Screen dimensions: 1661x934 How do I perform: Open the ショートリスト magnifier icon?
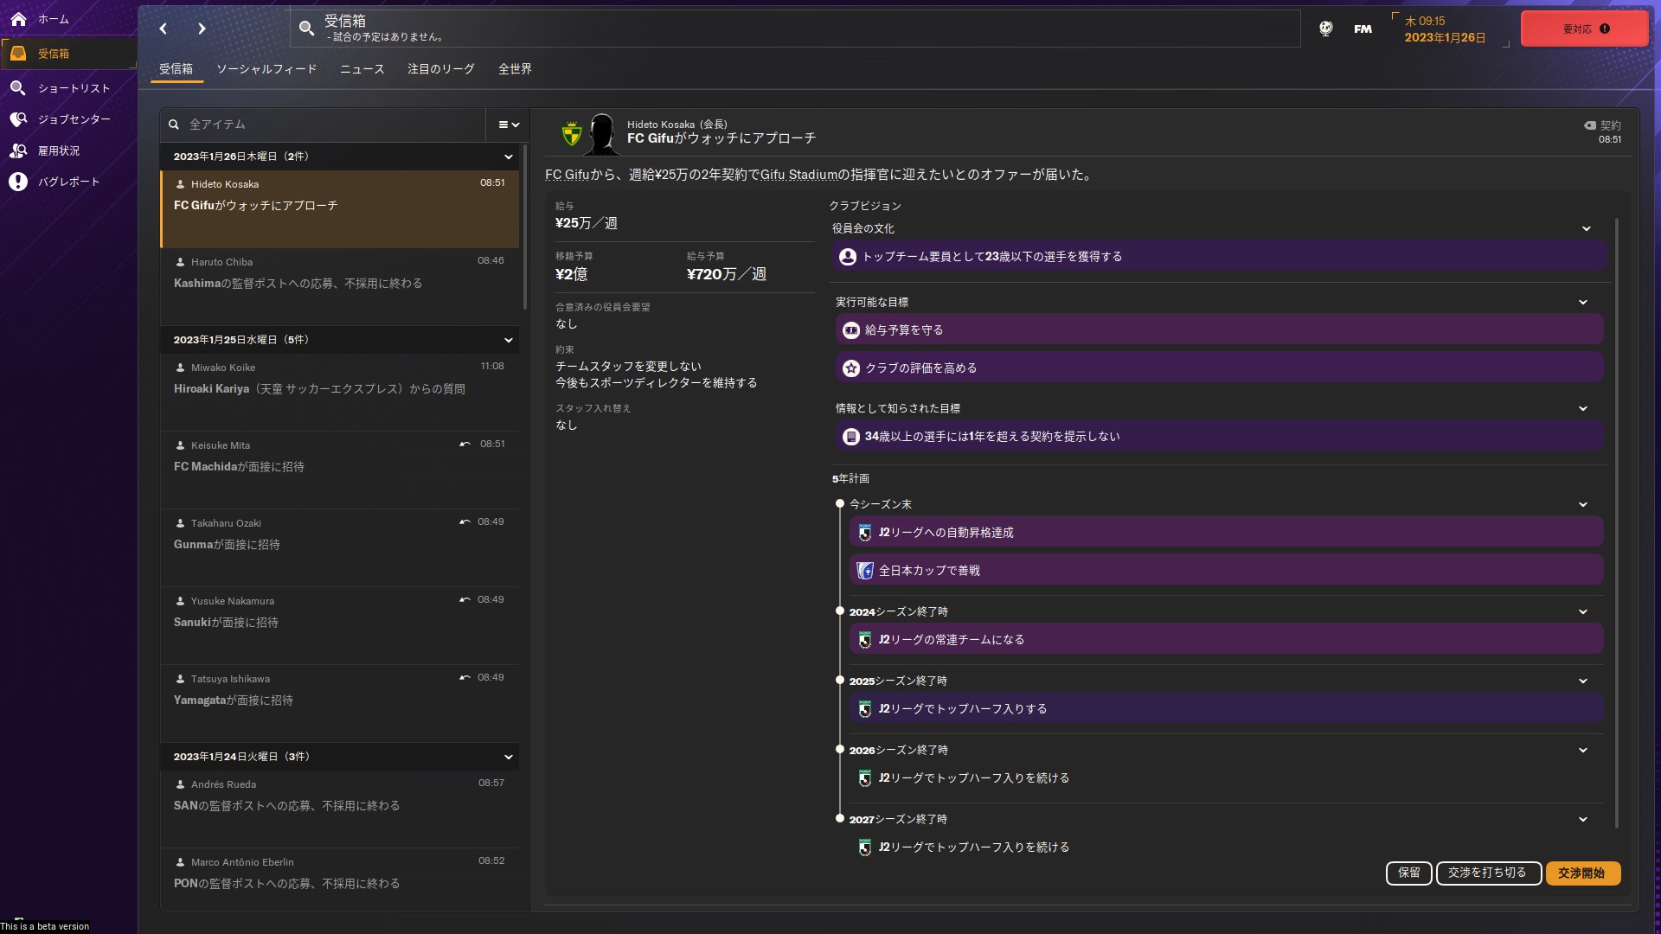[x=18, y=88]
